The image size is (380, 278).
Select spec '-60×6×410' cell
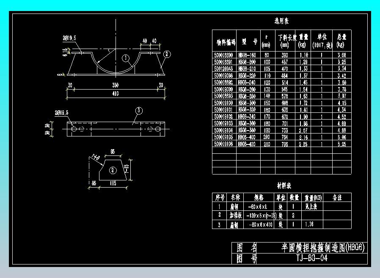tap(261, 225)
